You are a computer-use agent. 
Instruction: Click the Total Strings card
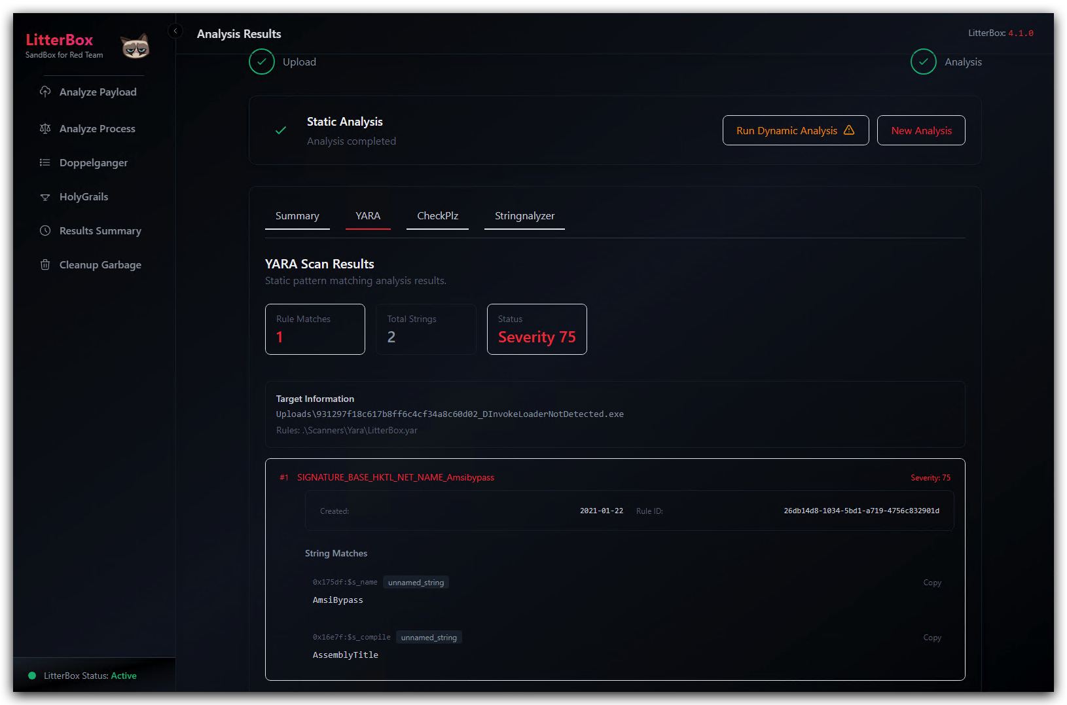point(426,329)
